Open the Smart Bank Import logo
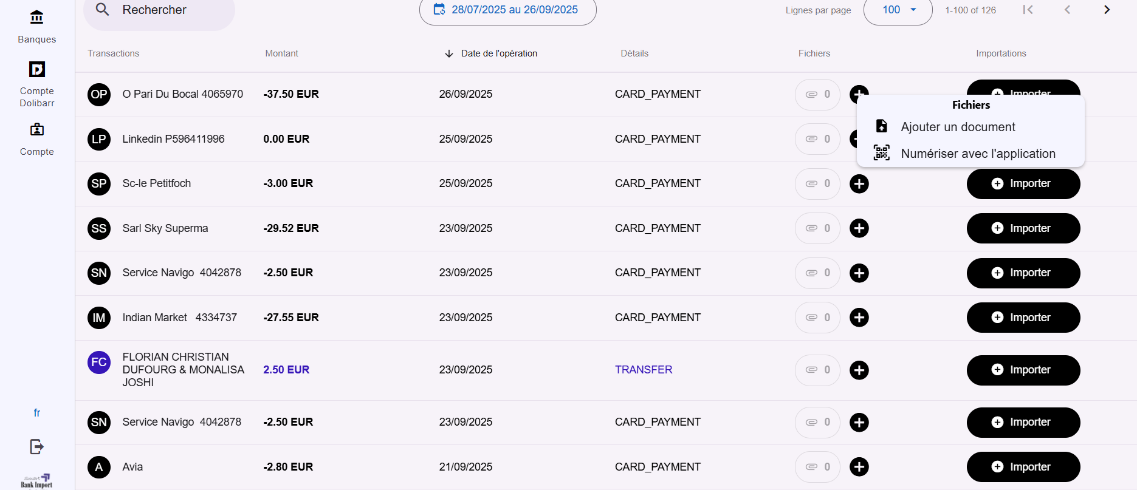Viewport: 1137px width, 490px height. 36,481
